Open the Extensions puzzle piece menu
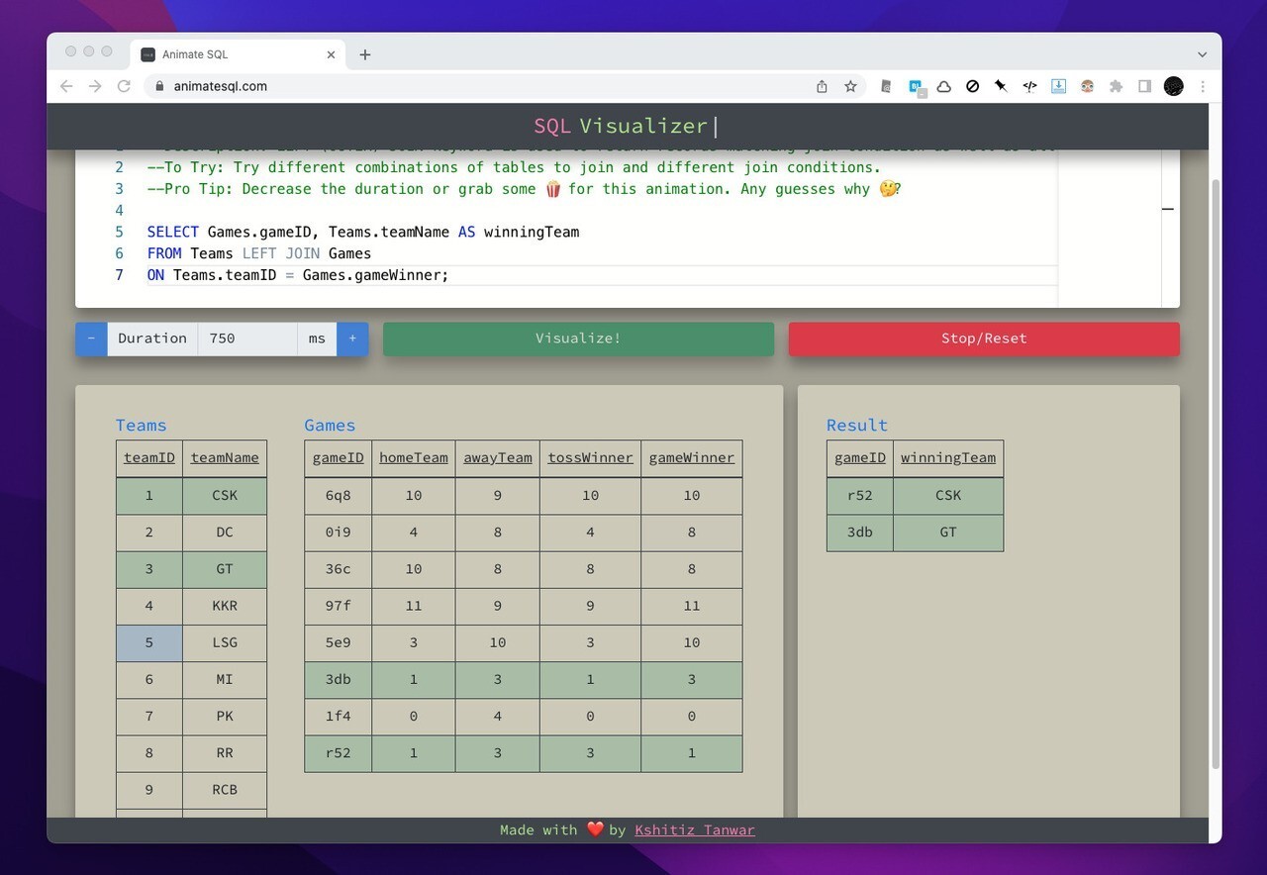The image size is (1267, 875). [1118, 86]
